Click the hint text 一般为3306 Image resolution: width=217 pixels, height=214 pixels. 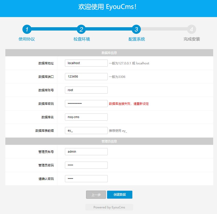coord(117,77)
